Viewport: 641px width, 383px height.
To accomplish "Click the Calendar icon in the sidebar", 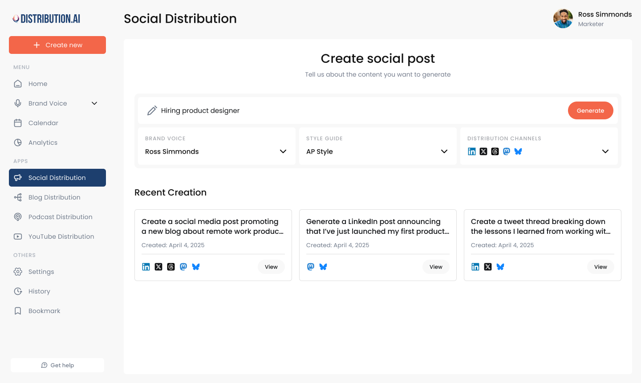I will click(x=18, y=122).
